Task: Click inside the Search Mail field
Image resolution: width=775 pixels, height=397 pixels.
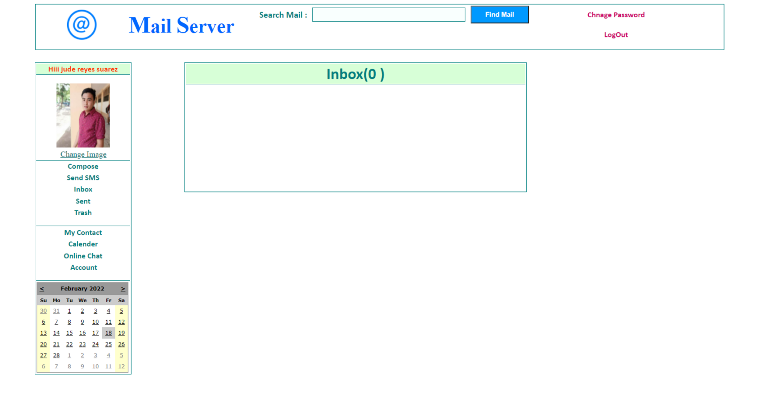Action: point(389,15)
